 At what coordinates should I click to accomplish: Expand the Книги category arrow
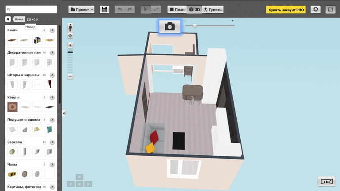pyautogui.click(x=52, y=30)
